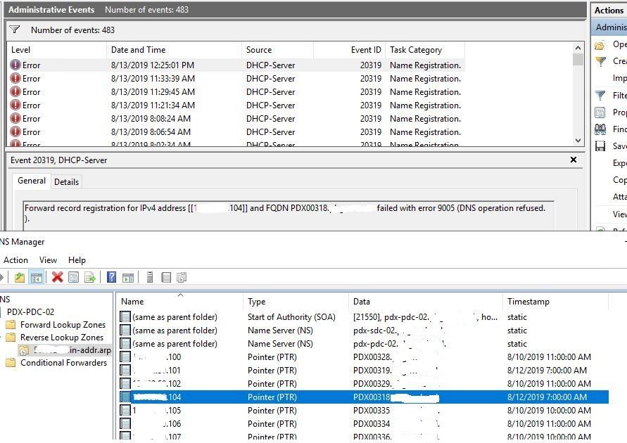Select the 8/13/2019 8:08:24 AM event row
627x443 pixels.
236,119
